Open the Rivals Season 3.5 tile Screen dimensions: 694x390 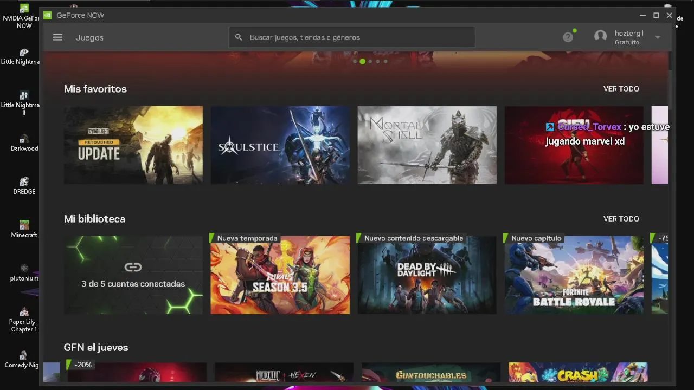point(280,275)
